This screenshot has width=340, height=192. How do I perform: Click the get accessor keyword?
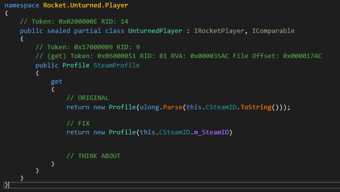tap(57, 82)
